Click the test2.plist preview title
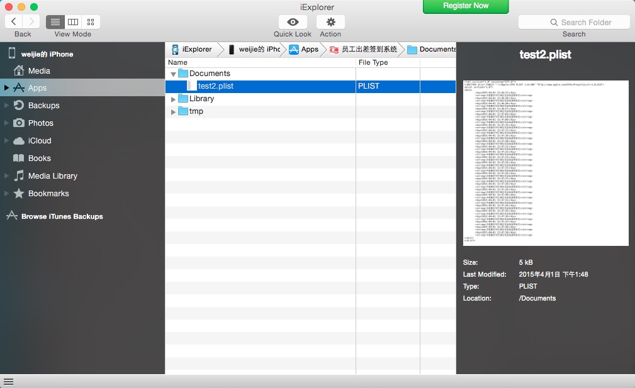The width and height of the screenshot is (635, 388). click(545, 55)
